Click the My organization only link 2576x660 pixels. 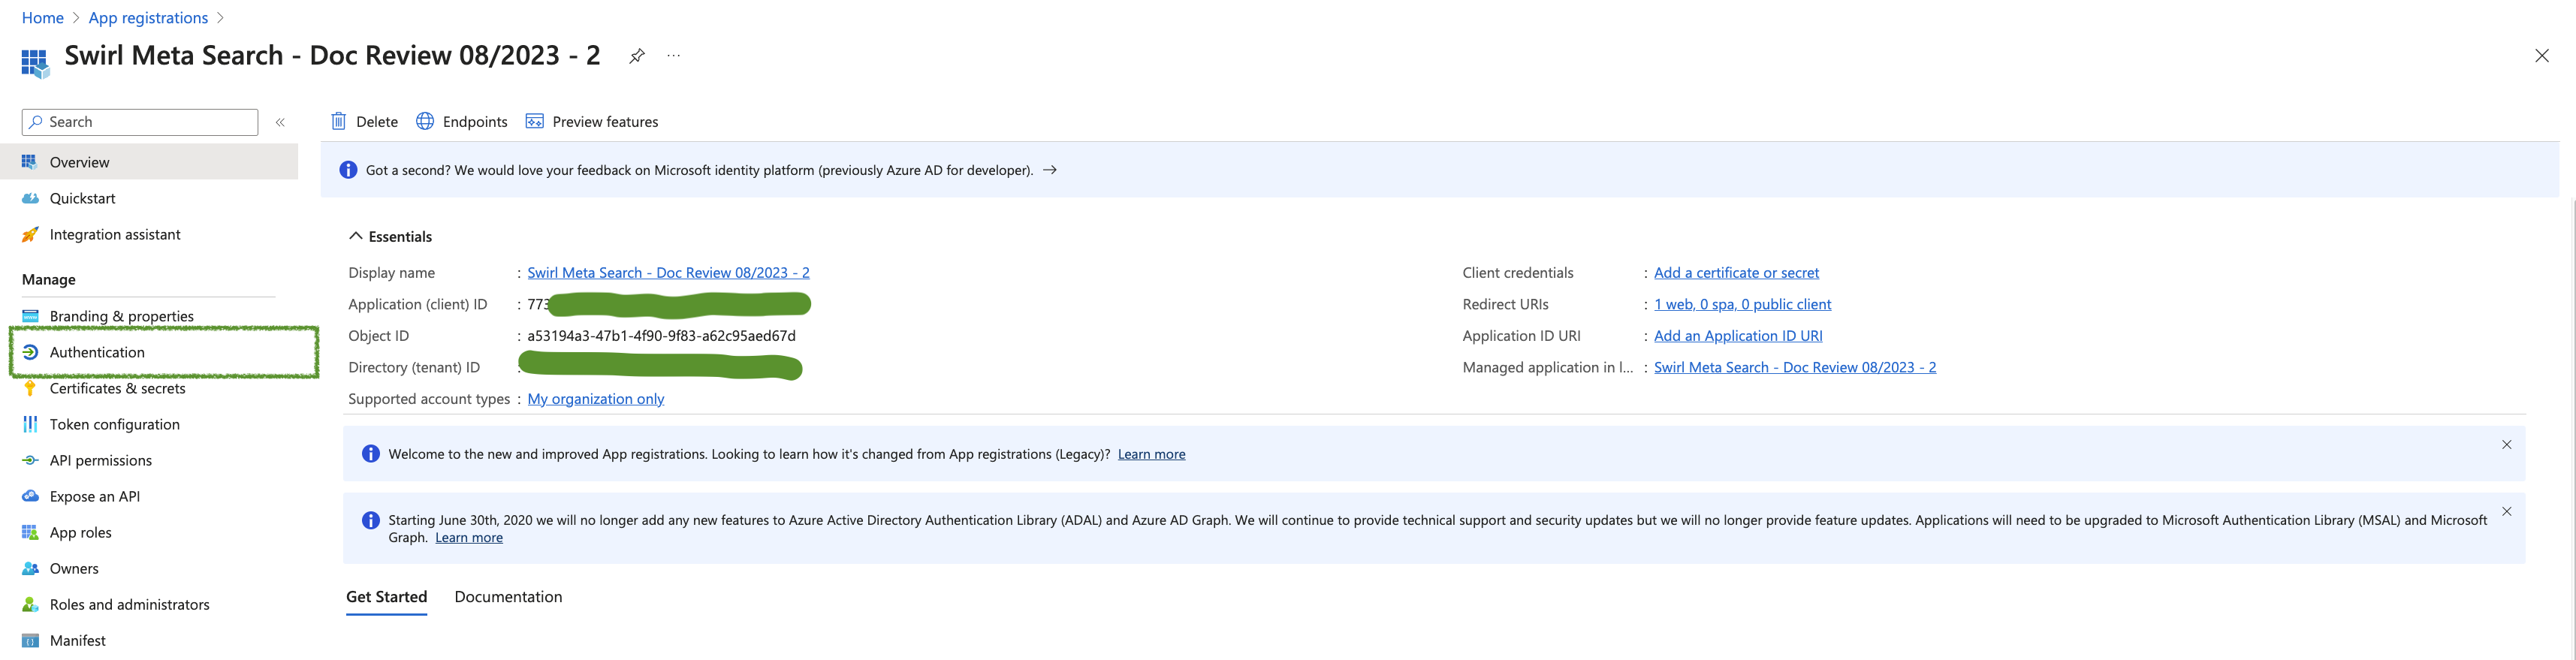[x=596, y=399]
